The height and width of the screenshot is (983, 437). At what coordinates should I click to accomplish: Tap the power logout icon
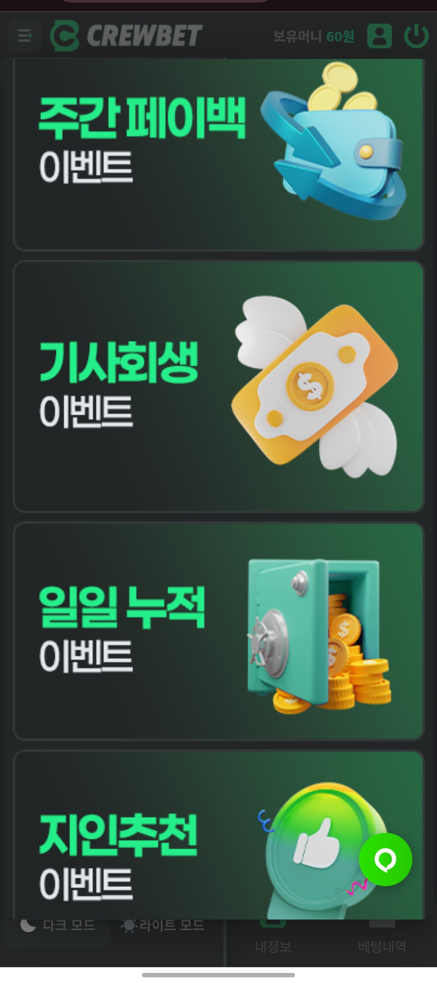pyautogui.click(x=416, y=36)
